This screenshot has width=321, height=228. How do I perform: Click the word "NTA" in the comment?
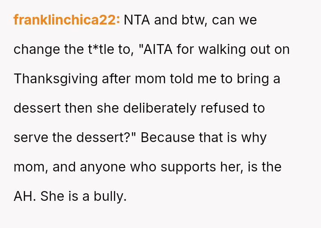[137, 20]
